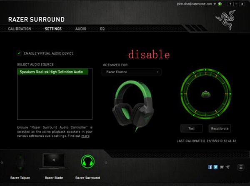Uncheck Enable Virtual Audio Device checkbox
Image resolution: width=250 pixels, height=186 pixels.
point(19,53)
